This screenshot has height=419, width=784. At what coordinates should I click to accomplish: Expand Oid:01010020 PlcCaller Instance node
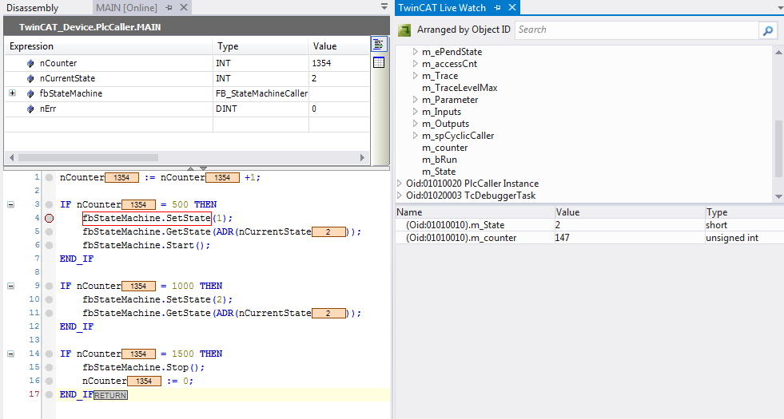[400, 184]
